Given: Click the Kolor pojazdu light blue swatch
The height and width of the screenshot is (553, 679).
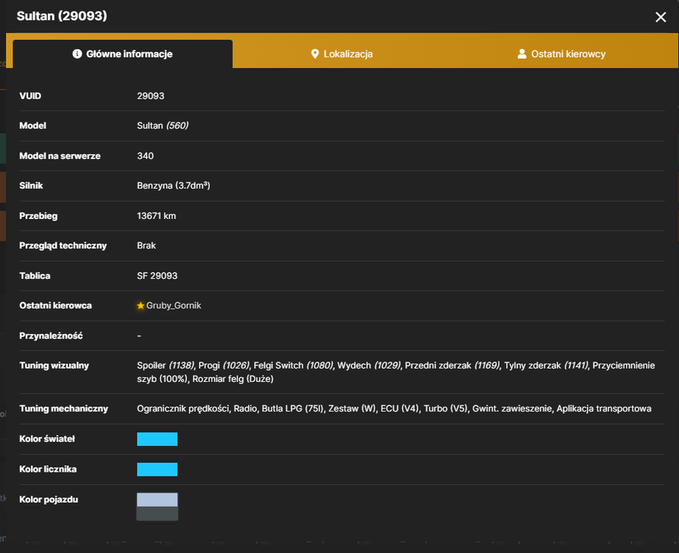Looking at the screenshot, I should pyautogui.click(x=157, y=500).
